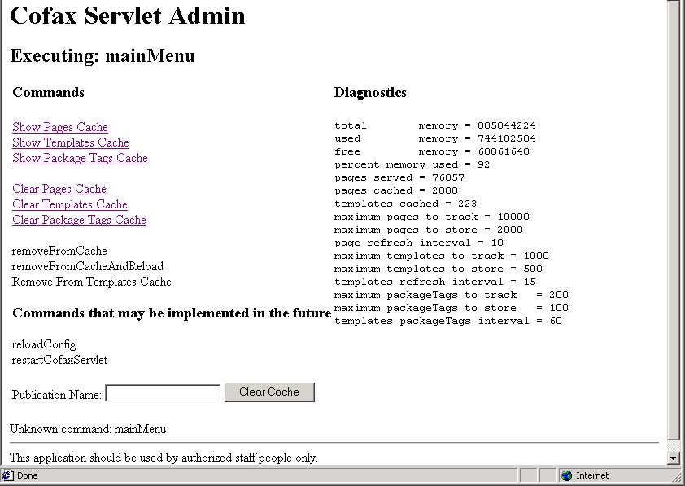Click maximum templates to track = 1000
The height and width of the screenshot is (486, 685).
pyautogui.click(x=442, y=256)
